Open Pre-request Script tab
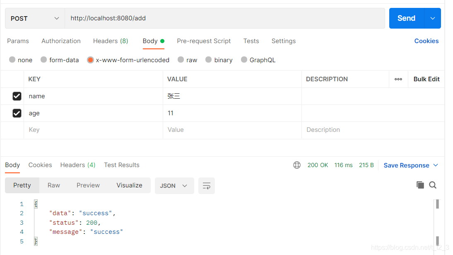 204,41
